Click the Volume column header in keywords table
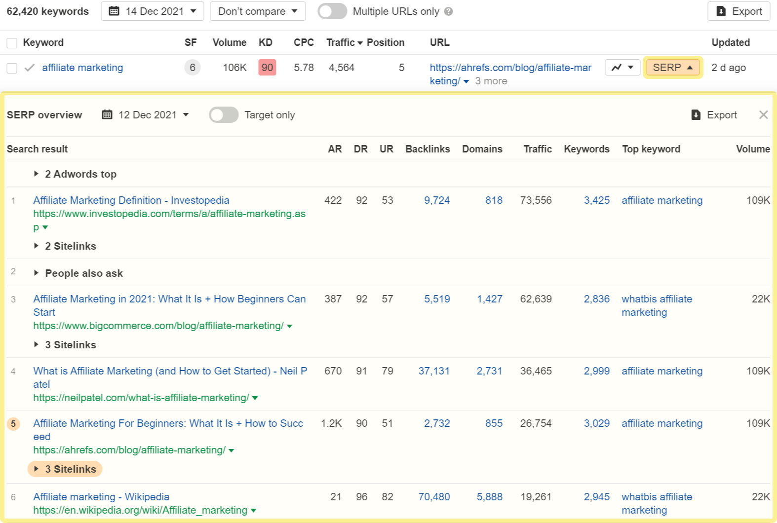The width and height of the screenshot is (777, 523). 229,42
